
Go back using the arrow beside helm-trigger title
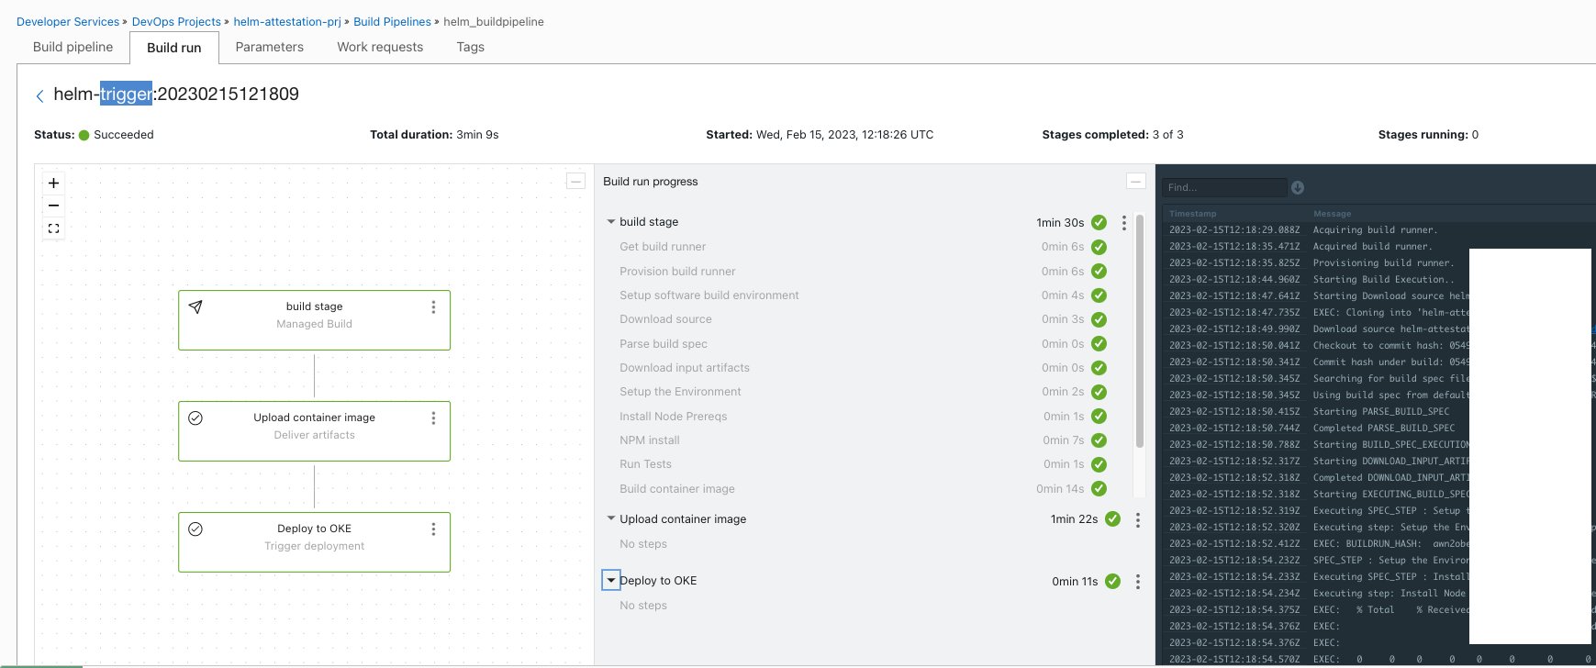coord(39,95)
